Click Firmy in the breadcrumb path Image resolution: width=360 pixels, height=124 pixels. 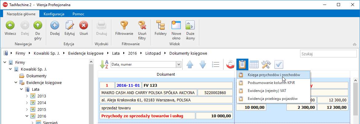pos(20,53)
